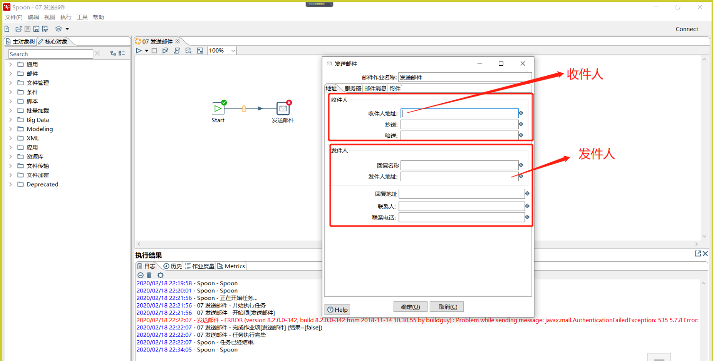The height and width of the screenshot is (361, 713).
Task: Click the lock icon on the hop
Action: (244, 109)
